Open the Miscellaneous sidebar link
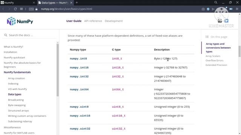The width and height of the screenshot is (241, 135). coord(12,127)
